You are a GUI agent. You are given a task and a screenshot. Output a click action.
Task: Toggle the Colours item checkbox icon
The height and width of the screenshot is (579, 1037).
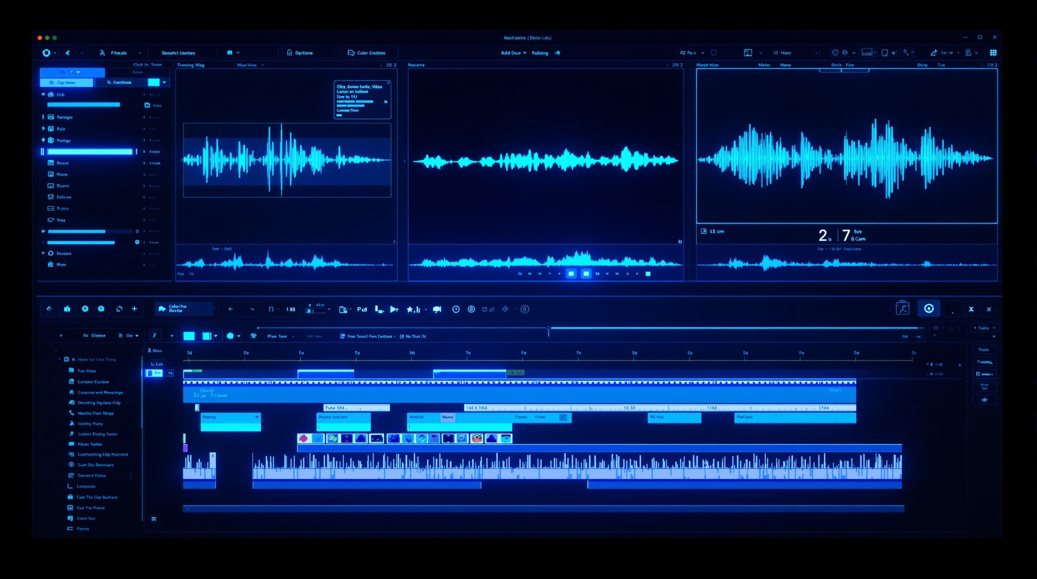point(51,197)
